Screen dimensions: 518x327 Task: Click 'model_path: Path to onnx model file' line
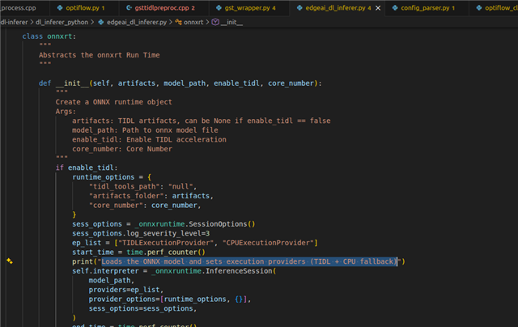[x=145, y=130]
